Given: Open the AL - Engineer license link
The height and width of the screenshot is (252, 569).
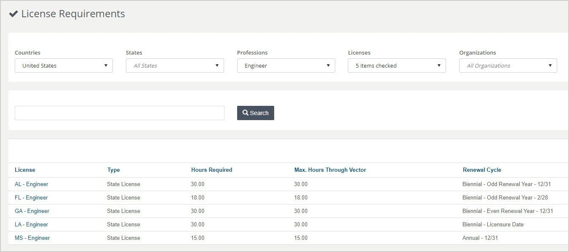Looking at the screenshot, I should (32, 184).
